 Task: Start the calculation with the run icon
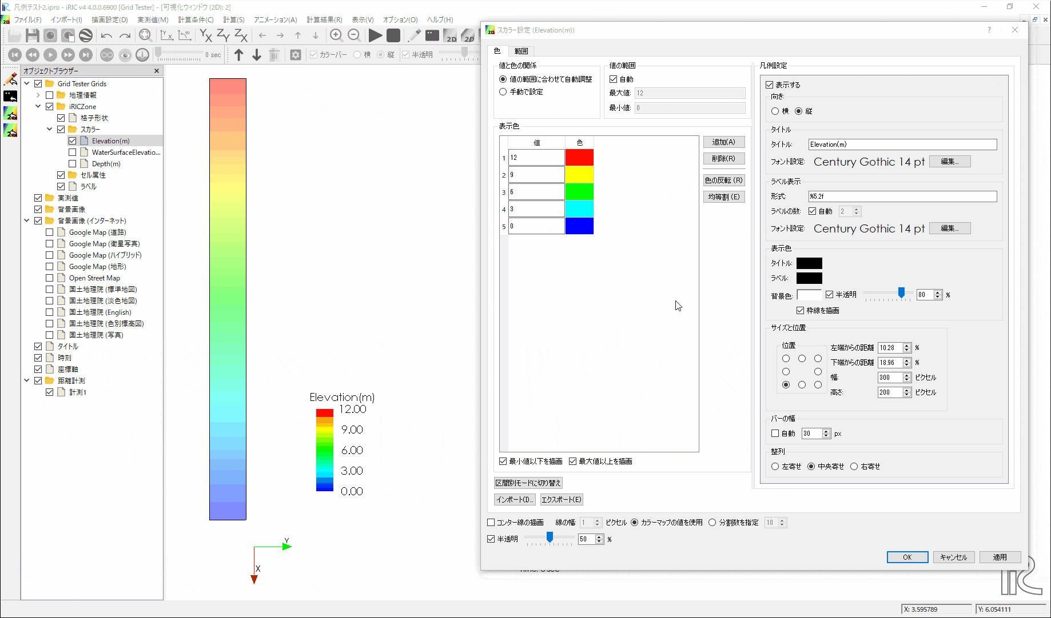[x=375, y=35]
